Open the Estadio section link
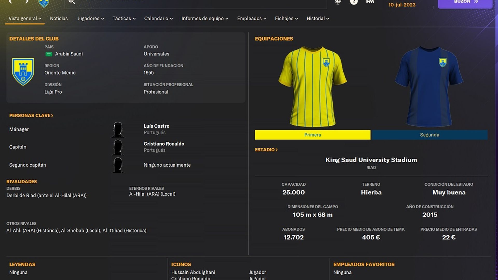 click(x=266, y=150)
